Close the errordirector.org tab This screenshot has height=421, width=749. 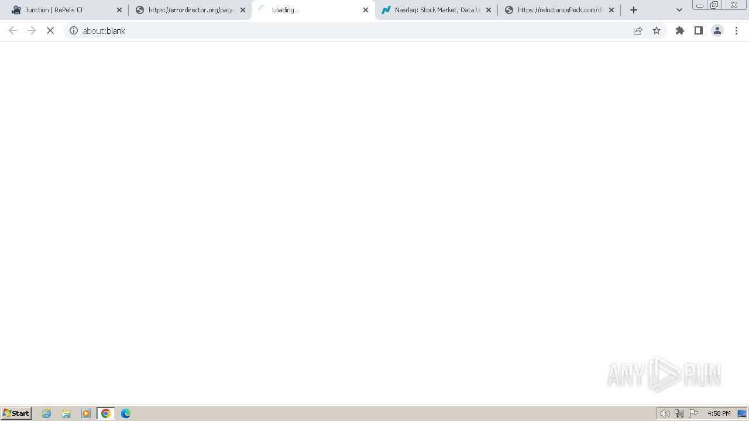pyautogui.click(x=243, y=10)
